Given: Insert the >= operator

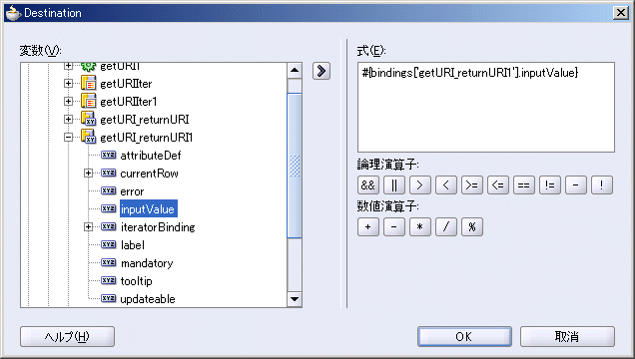Looking at the screenshot, I should [x=472, y=185].
